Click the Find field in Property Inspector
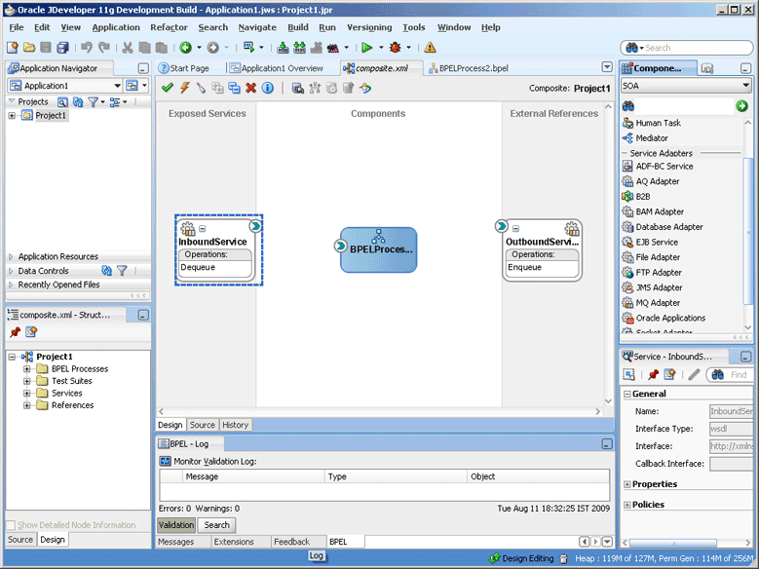 (x=730, y=374)
